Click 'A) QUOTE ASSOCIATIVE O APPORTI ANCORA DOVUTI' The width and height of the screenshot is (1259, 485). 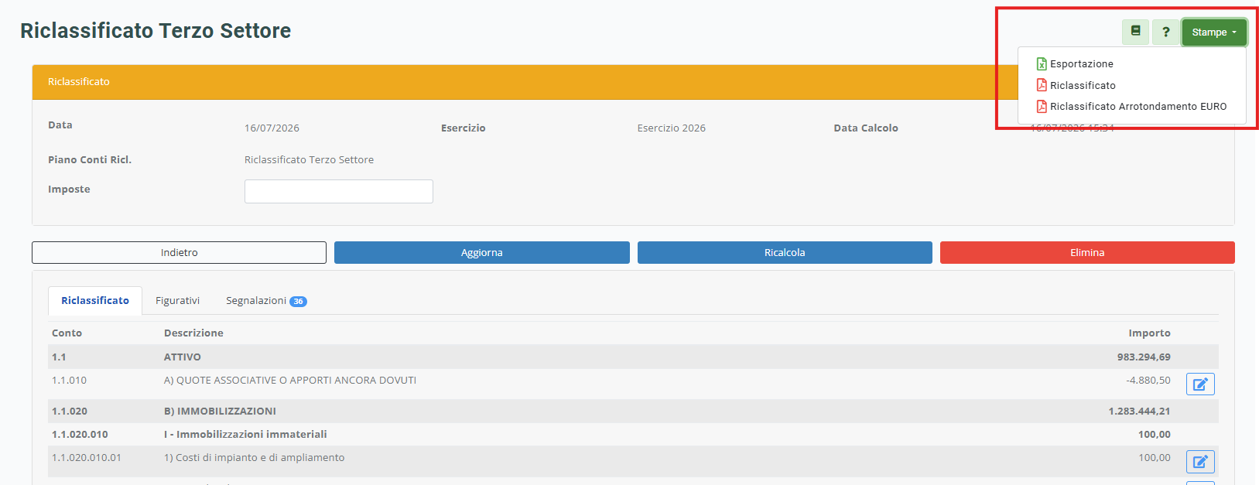click(290, 381)
